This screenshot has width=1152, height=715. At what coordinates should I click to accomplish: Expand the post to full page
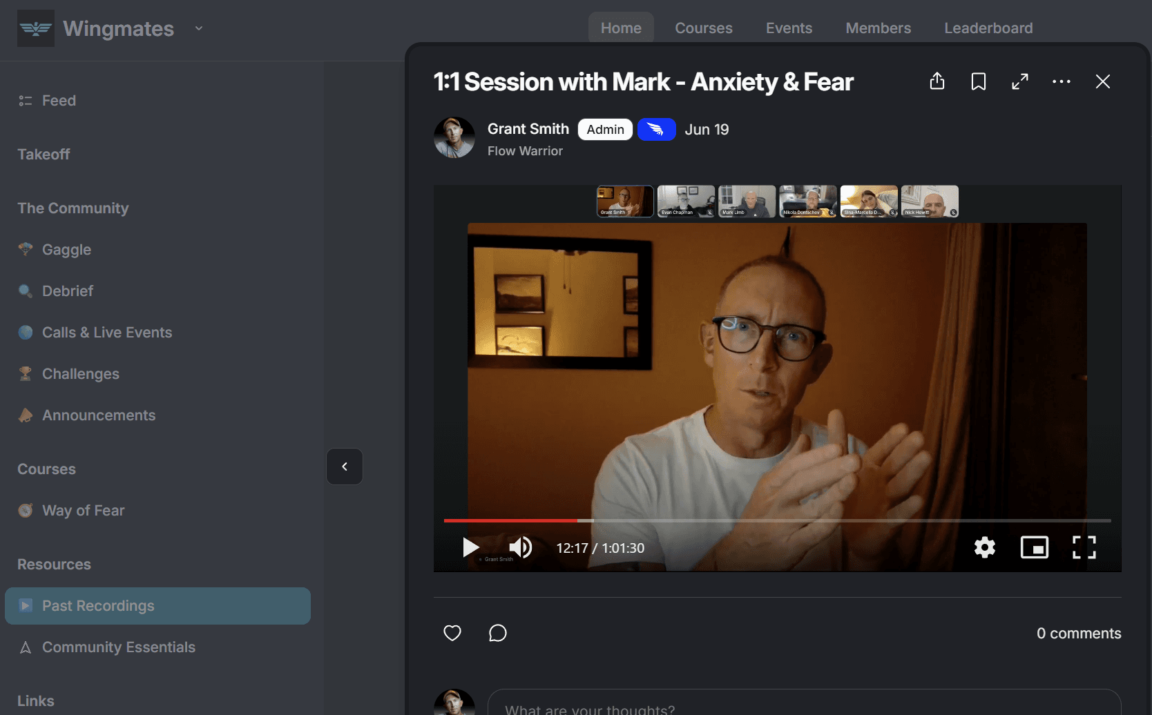pos(1020,81)
